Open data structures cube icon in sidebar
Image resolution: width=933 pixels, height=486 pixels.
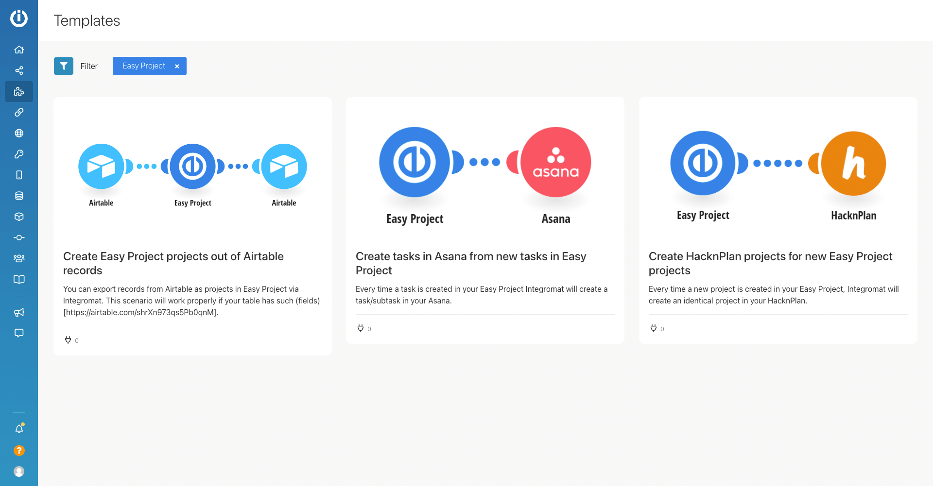click(x=19, y=217)
